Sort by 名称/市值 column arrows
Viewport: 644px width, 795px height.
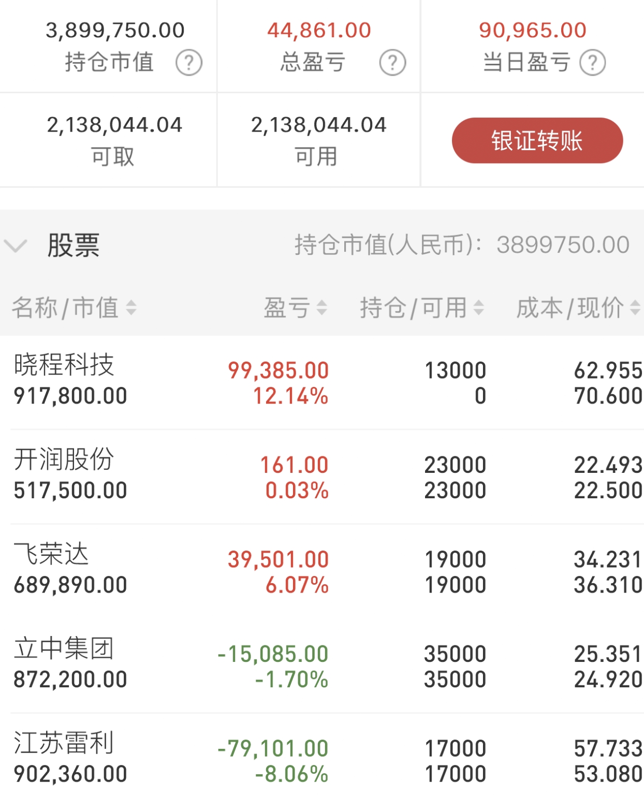click(x=131, y=308)
